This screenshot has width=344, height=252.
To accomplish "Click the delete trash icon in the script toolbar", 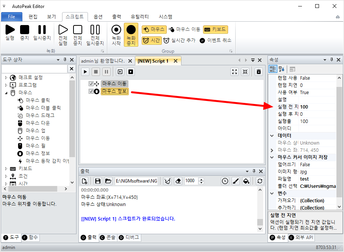I will point(259,72).
